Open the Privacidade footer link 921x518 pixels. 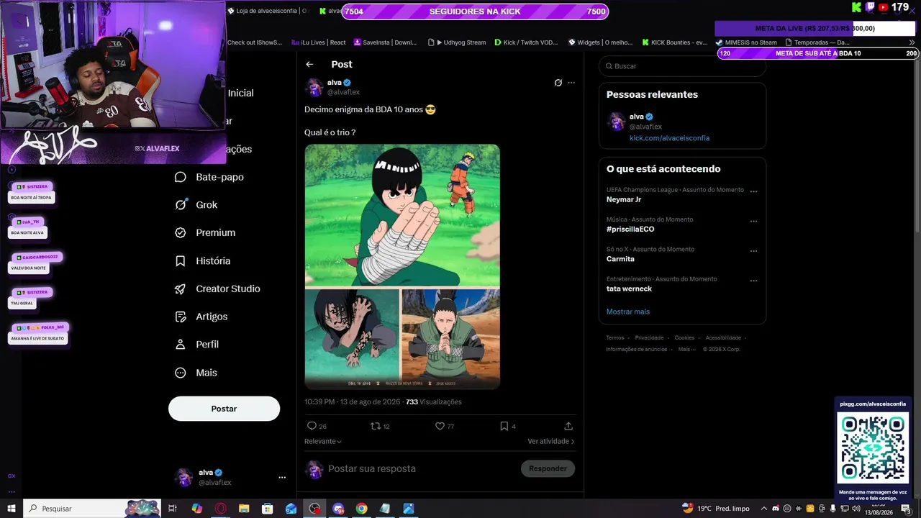649,337
